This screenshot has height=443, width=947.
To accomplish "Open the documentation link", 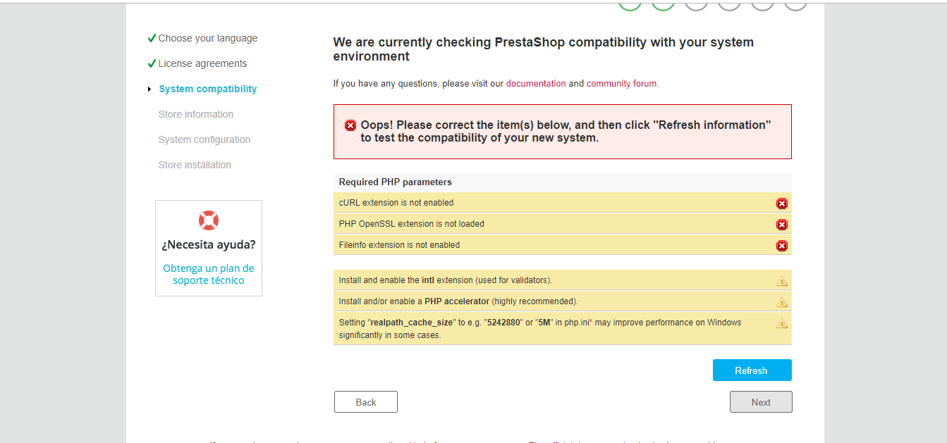I will point(536,83).
